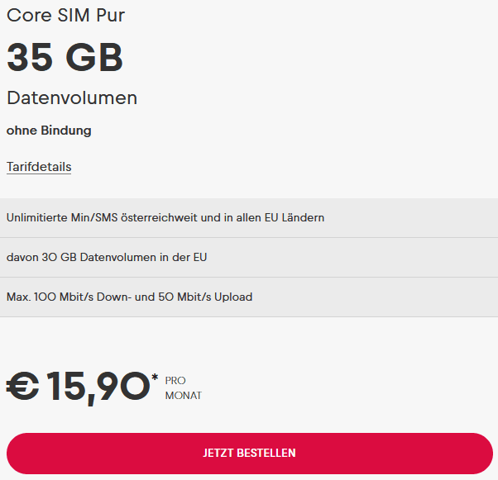Screen dimensions: 498x480
Task: Click the PRO label beside the price
Action: coord(175,381)
